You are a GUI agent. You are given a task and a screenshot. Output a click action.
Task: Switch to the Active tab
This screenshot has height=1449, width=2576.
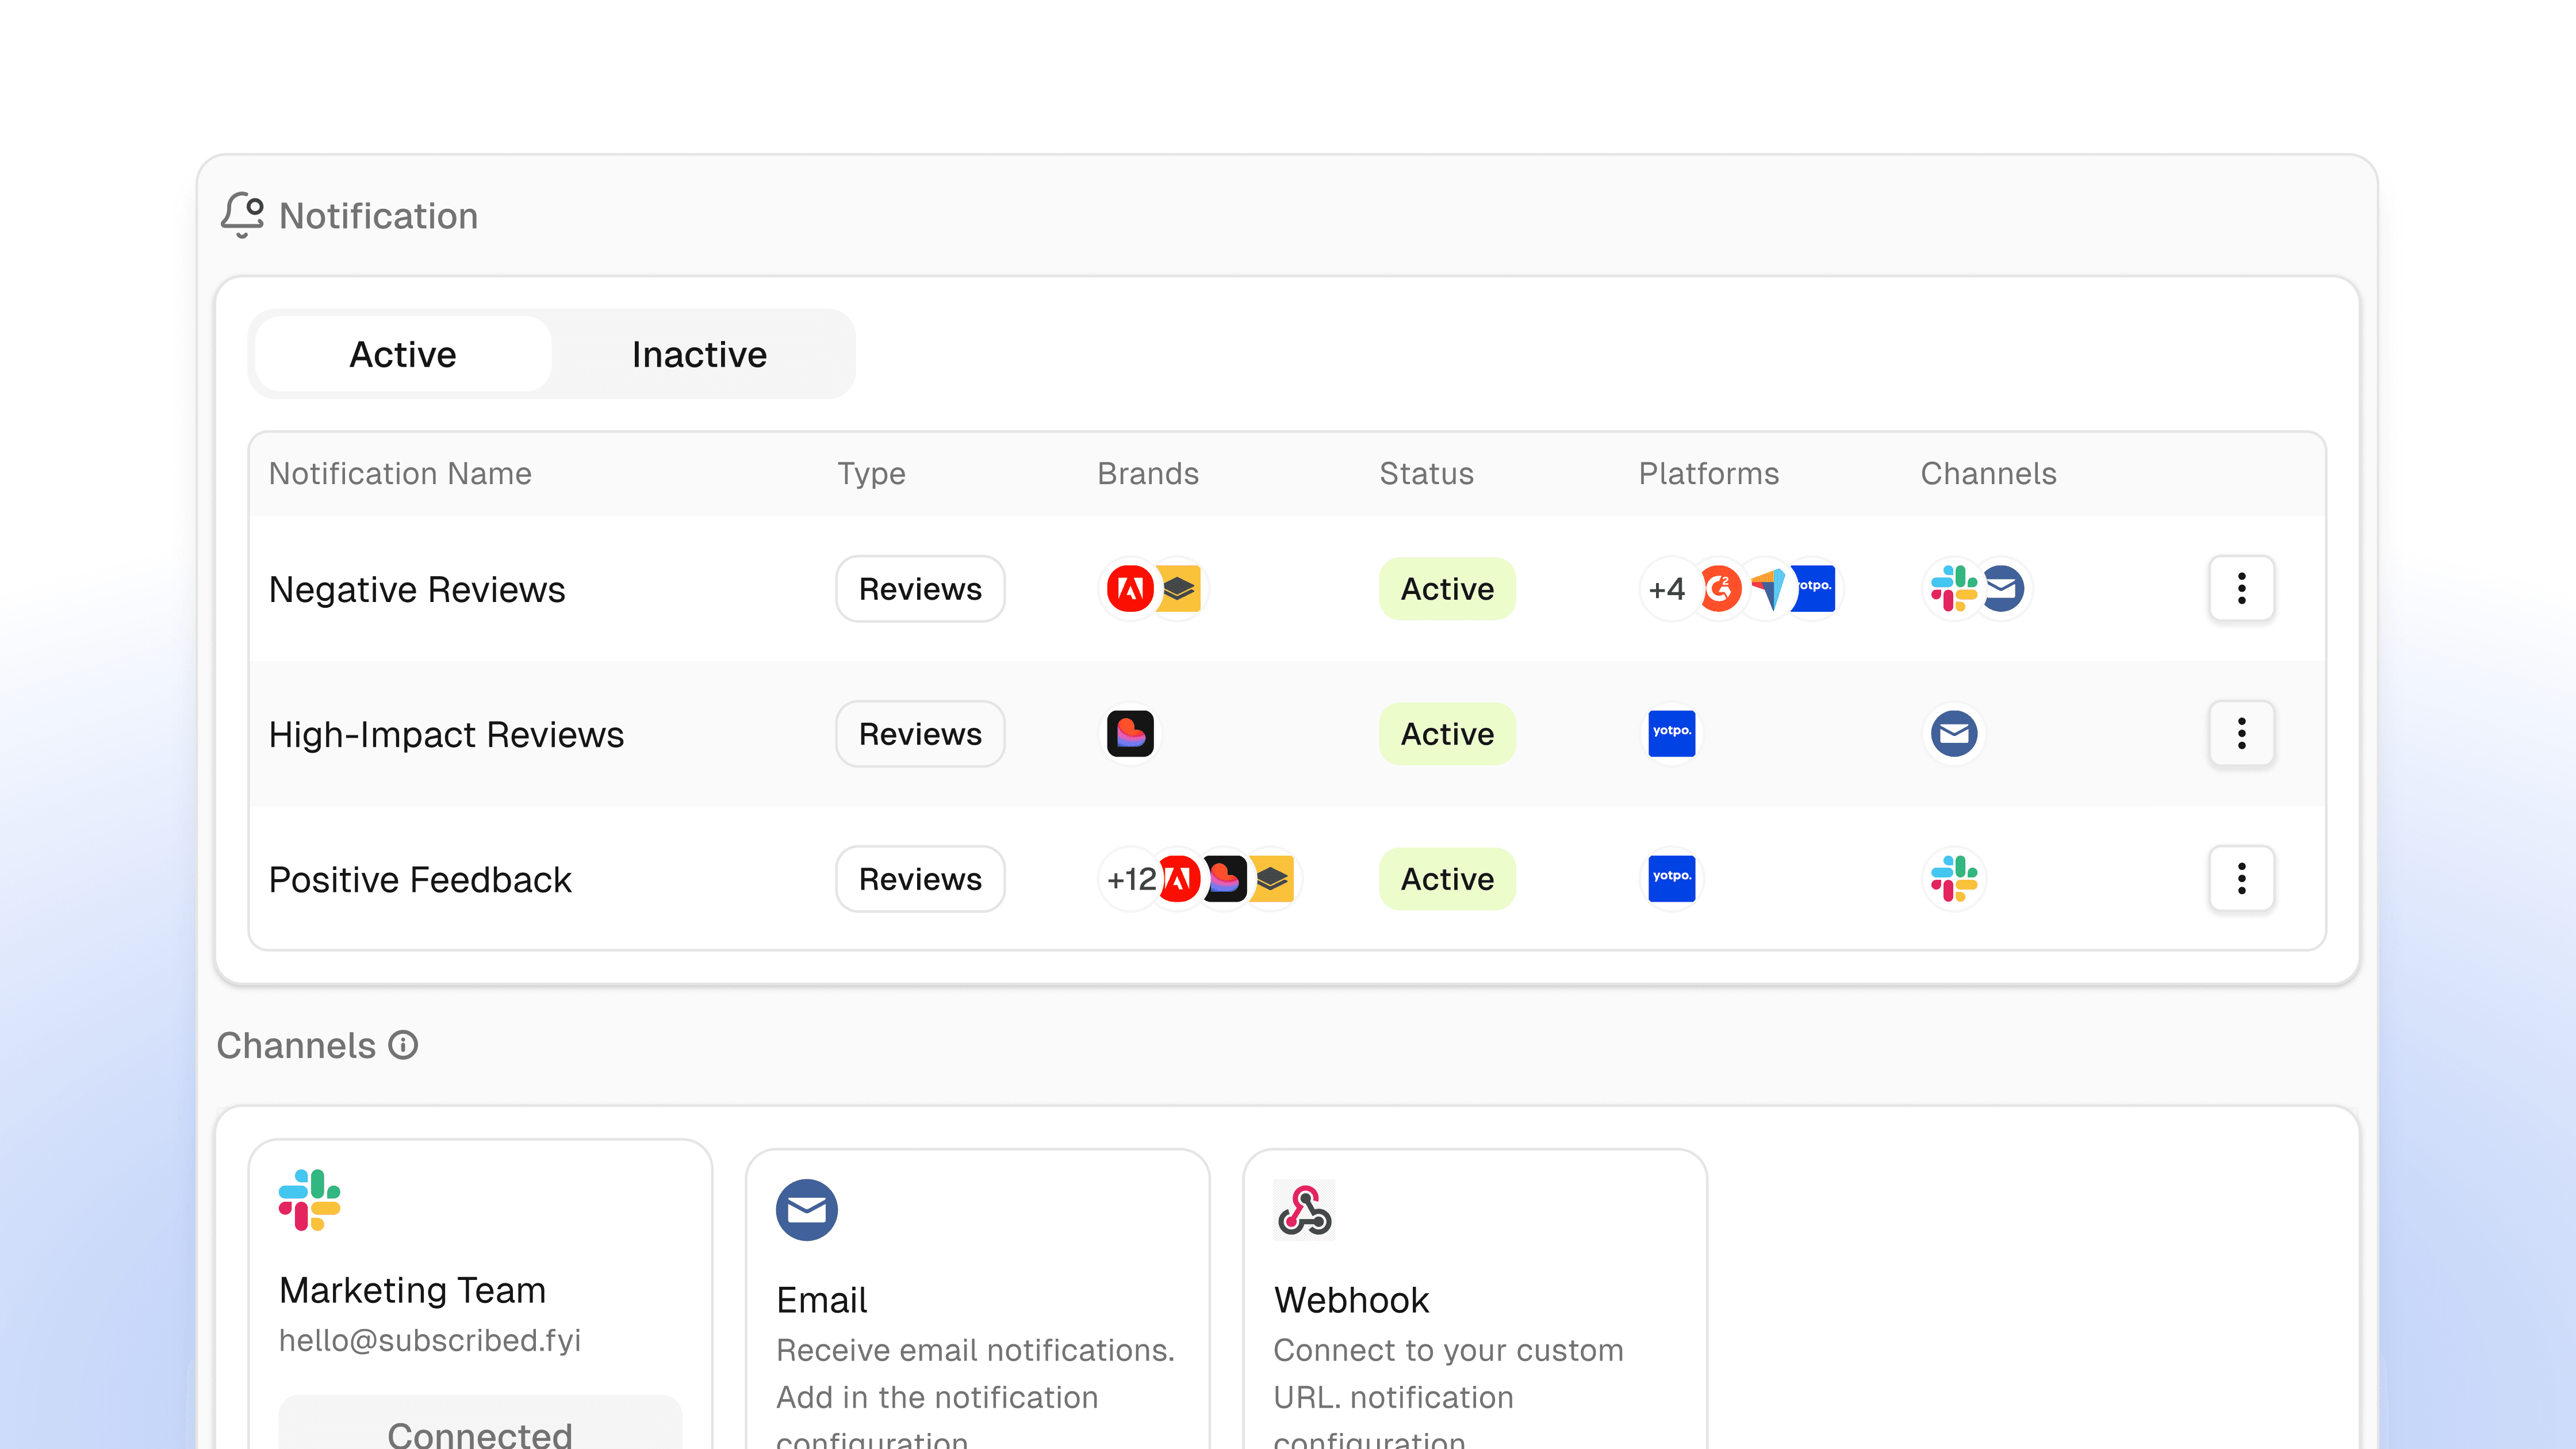402,354
